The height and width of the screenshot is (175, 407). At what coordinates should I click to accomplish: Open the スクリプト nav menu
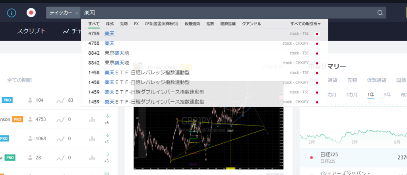click(x=31, y=31)
